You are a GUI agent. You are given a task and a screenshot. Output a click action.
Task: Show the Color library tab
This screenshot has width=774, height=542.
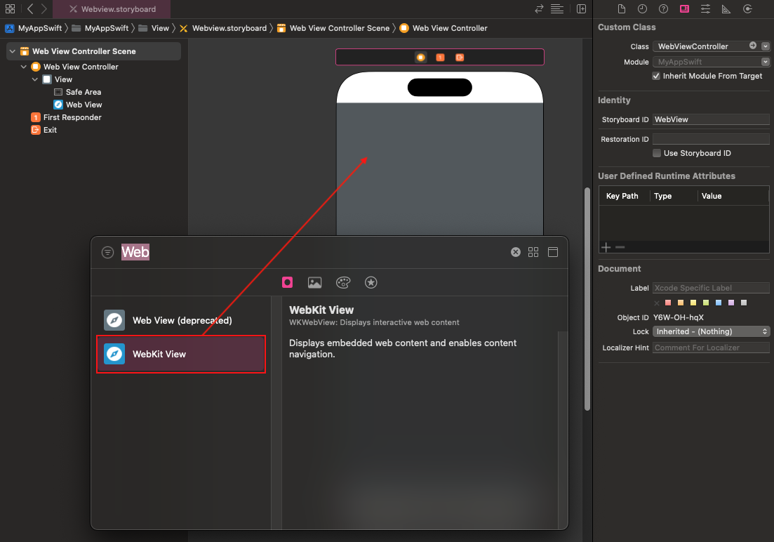click(x=343, y=282)
